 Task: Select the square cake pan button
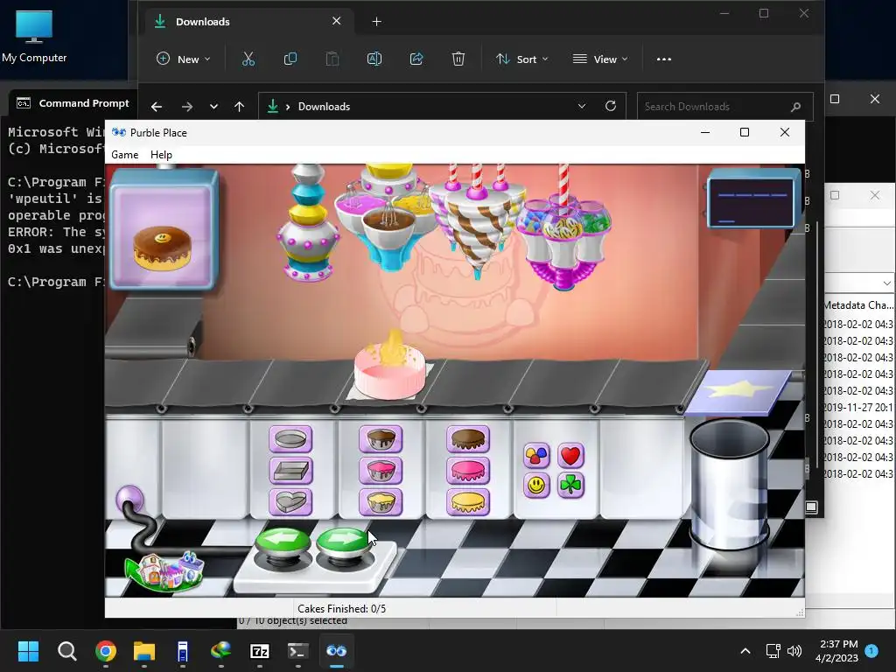click(x=290, y=471)
